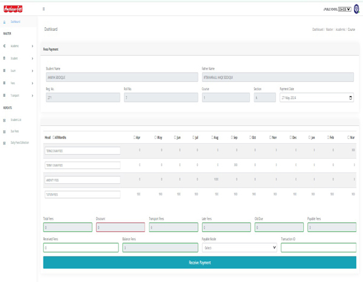Open the Transport menu in sidebar

(x=18, y=96)
